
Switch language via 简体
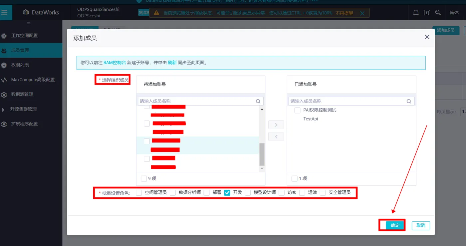454,13
